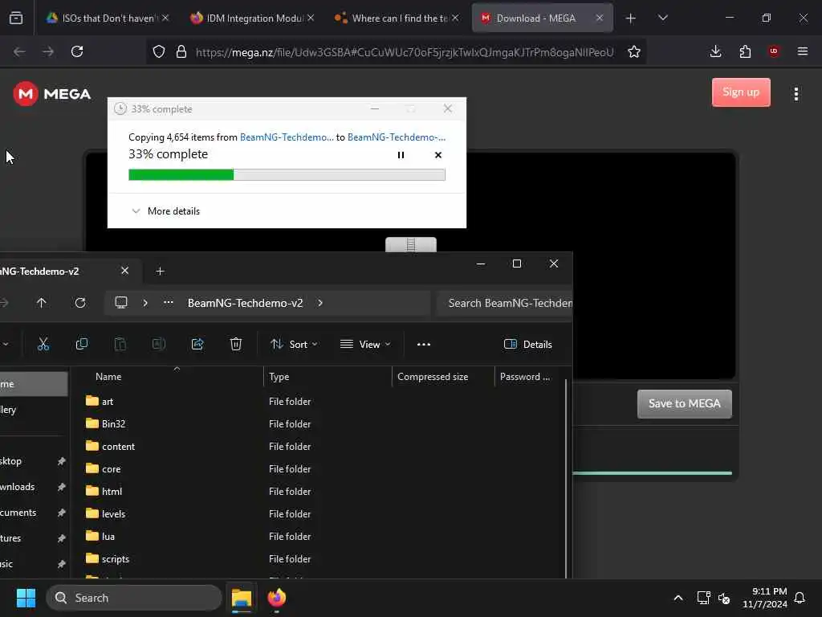Click the Firefox forward arrow
Screen dimensions: 822x617
[47, 51]
